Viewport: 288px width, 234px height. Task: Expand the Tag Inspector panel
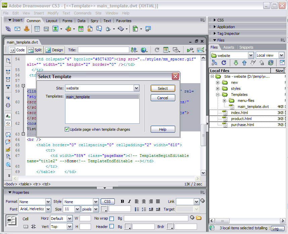pyautogui.click(x=215, y=34)
